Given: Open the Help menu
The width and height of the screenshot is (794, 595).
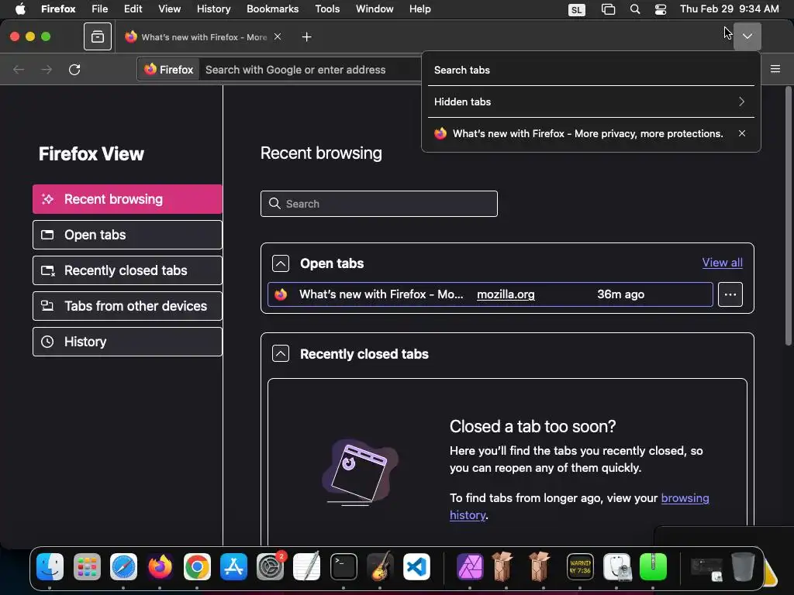Looking at the screenshot, I should tap(420, 9).
